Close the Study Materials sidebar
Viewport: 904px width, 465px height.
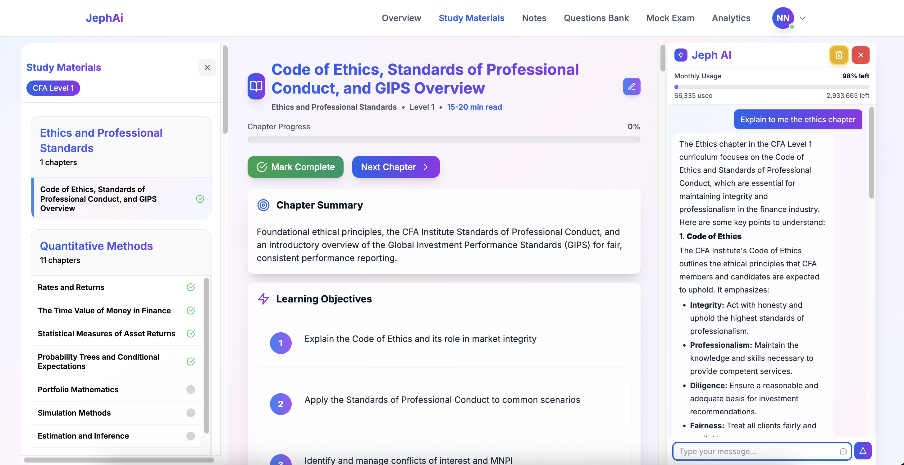coord(207,67)
